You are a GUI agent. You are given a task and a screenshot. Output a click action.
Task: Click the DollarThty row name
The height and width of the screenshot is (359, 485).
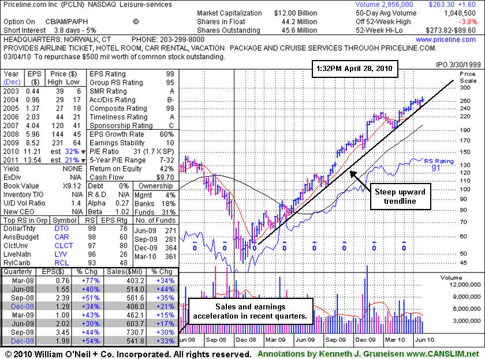point(19,229)
